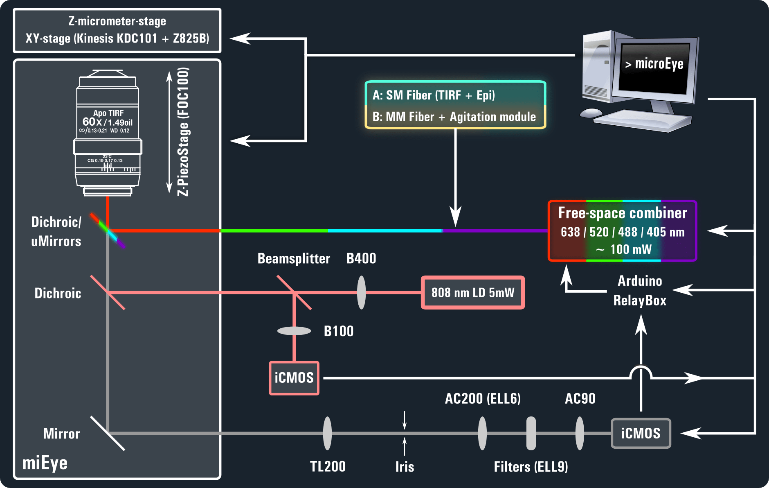The height and width of the screenshot is (488, 769).
Task: Click the desktop computer icon
Action: 639,81
